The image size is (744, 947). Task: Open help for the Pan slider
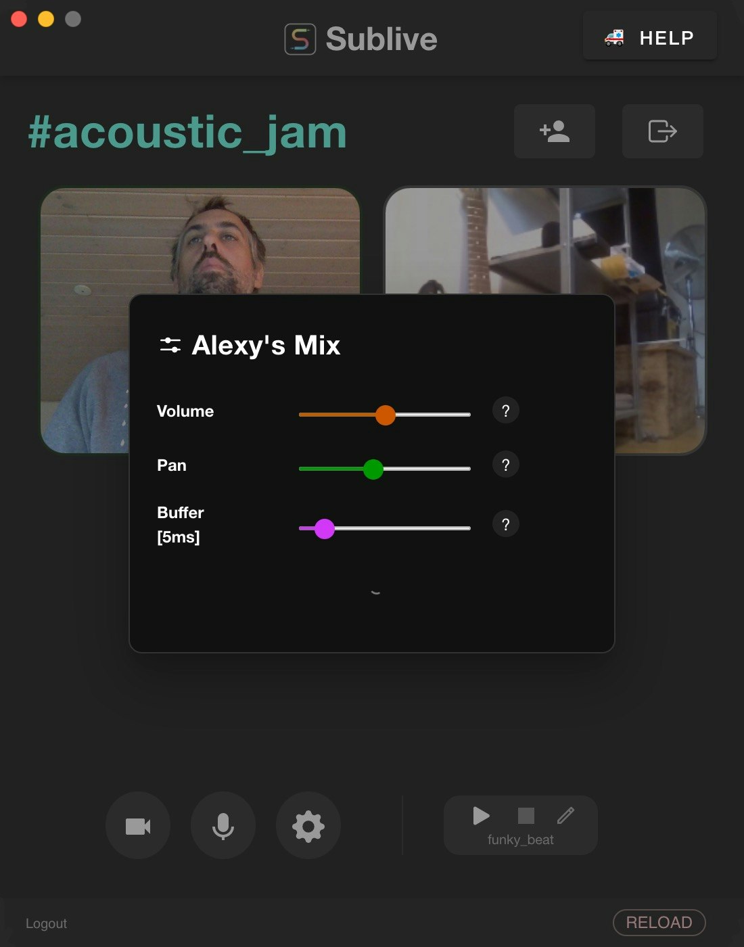505,465
